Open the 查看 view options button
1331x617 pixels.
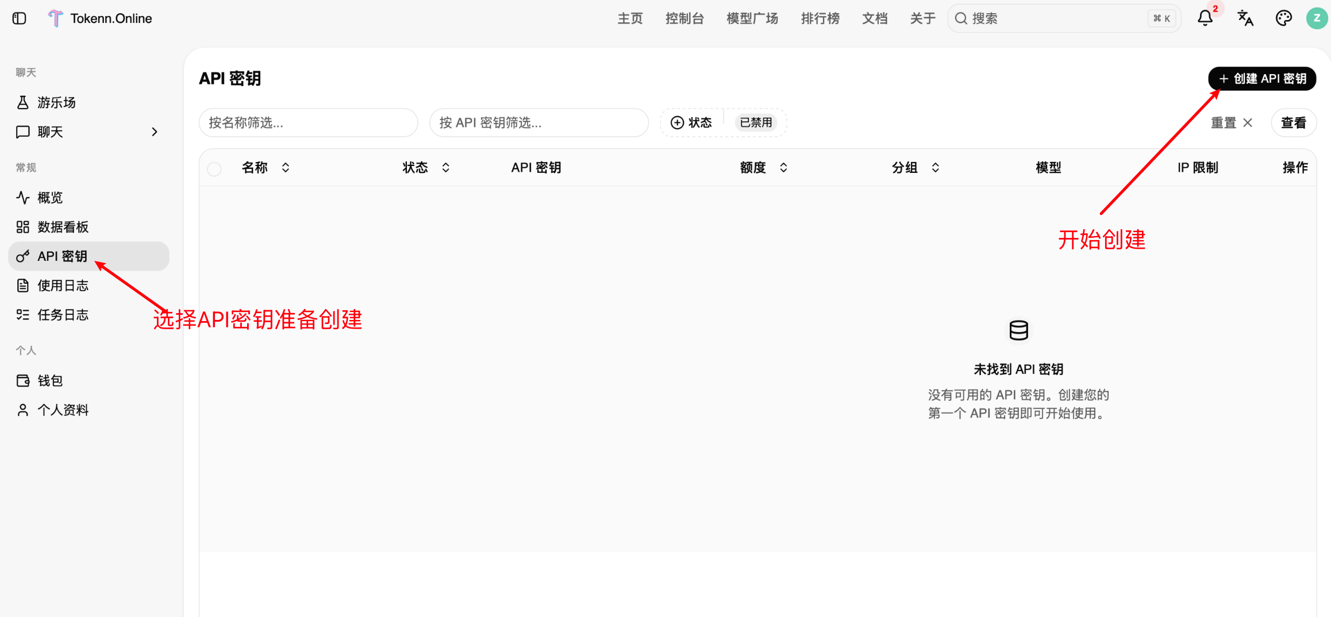pos(1294,122)
